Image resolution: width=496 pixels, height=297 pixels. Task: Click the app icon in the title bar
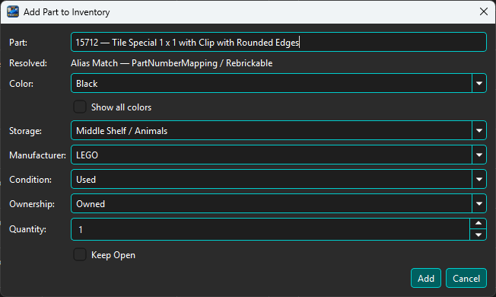[13, 11]
